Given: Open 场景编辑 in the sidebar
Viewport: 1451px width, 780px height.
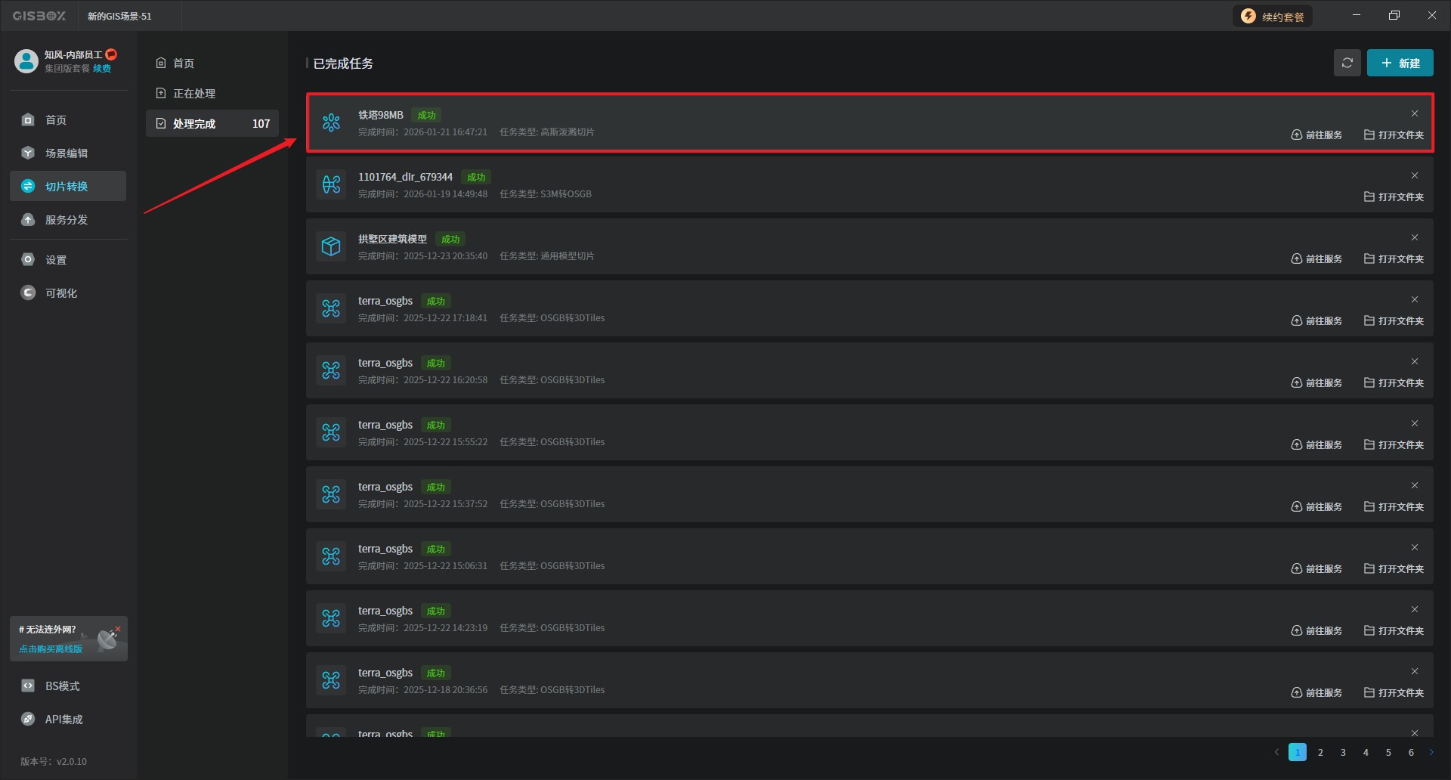Looking at the screenshot, I should pyautogui.click(x=67, y=153).
